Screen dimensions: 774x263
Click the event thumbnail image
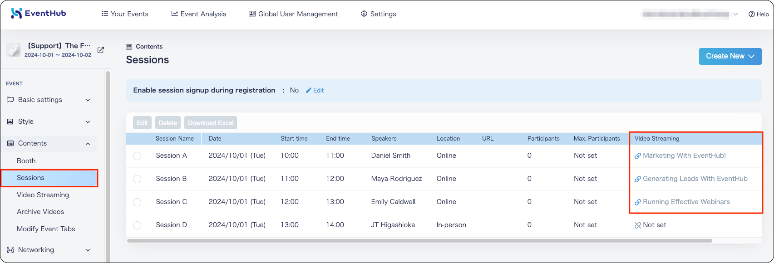[14, 50]
